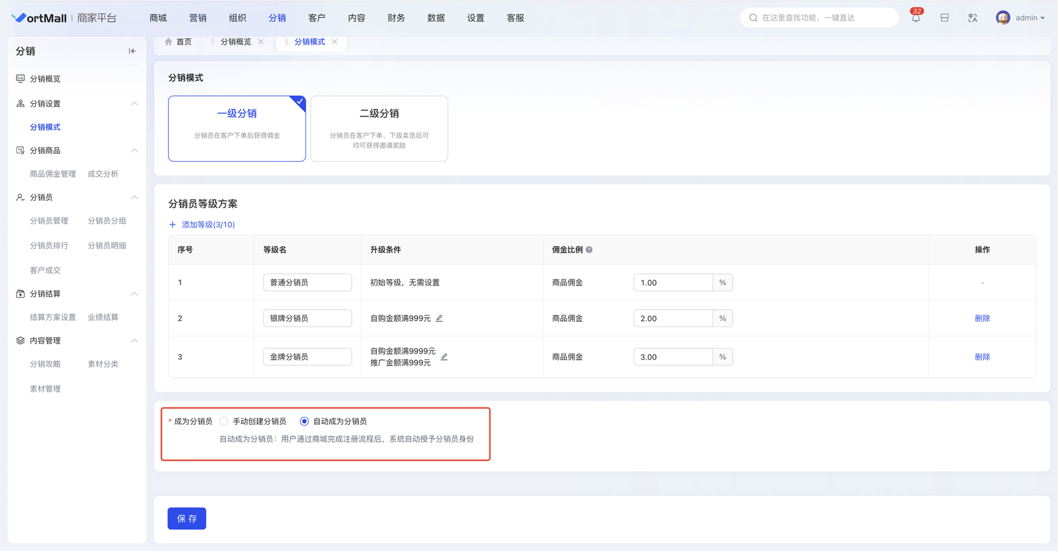
Task: Edit the 金牌分销员 upgrade condition pencil
Action: pyautogui.click(x=444, y=357)
